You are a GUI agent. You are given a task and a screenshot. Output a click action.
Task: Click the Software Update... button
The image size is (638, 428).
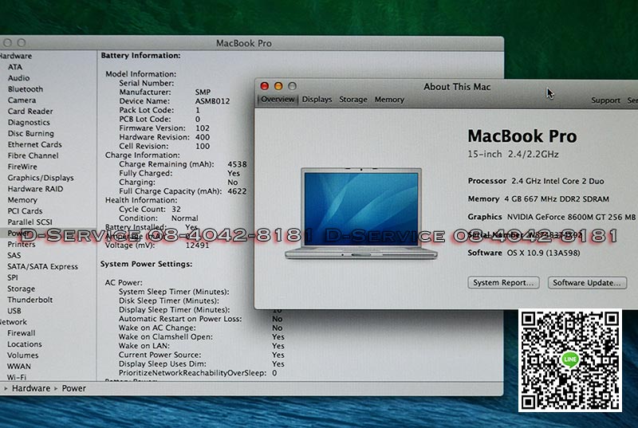tap(587, 282)
